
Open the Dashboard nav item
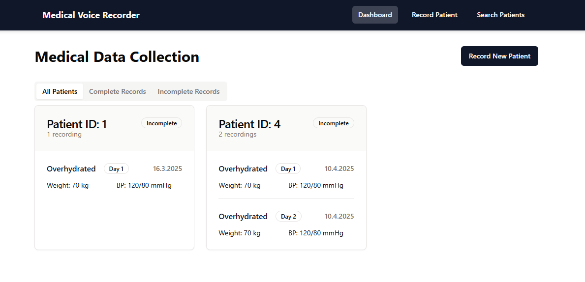click(x=375, y=15)
